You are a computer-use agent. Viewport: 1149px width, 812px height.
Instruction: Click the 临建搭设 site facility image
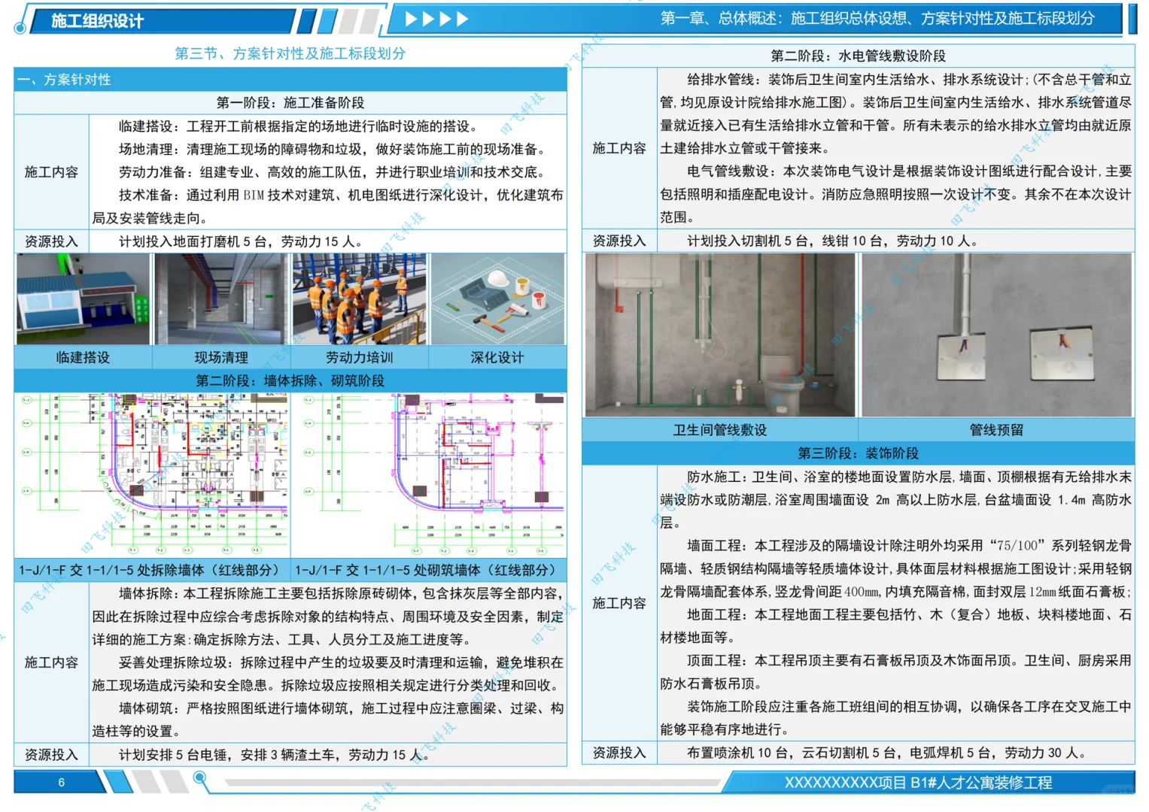[83, 299]
